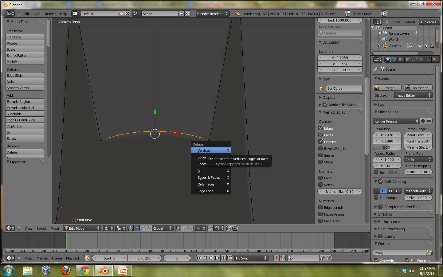Click the Loop Cut and Slide button
Image resolution: width=443 pixels, height=277 pixels.
pyautogui.click(x=25, y=120)
